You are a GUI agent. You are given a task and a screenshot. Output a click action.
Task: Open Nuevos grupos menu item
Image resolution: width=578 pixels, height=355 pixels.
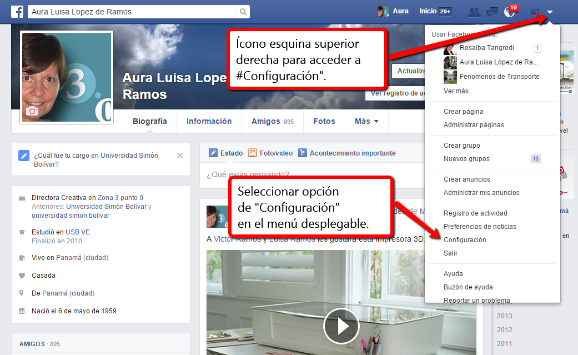pyautogui.click(x=466, y=159)
